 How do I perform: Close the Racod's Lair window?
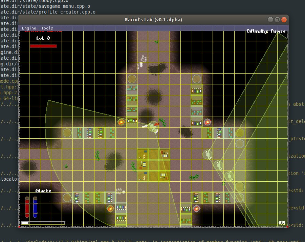[284, 19]
